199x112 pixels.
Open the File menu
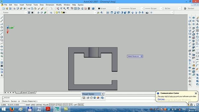(6, 5)
